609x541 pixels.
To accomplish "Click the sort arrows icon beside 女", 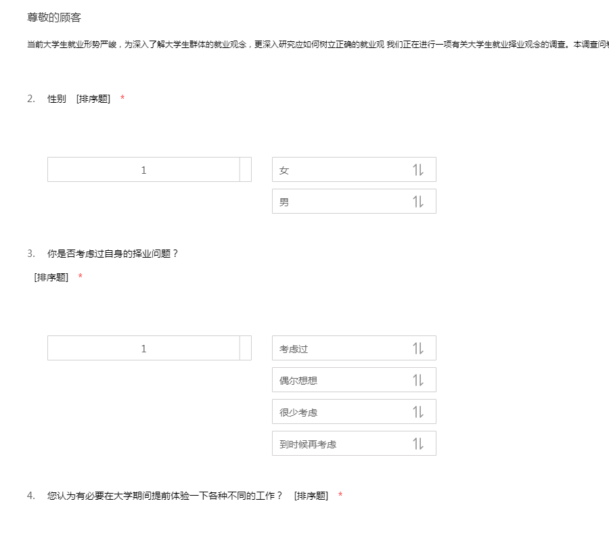I will click(418, 170).
